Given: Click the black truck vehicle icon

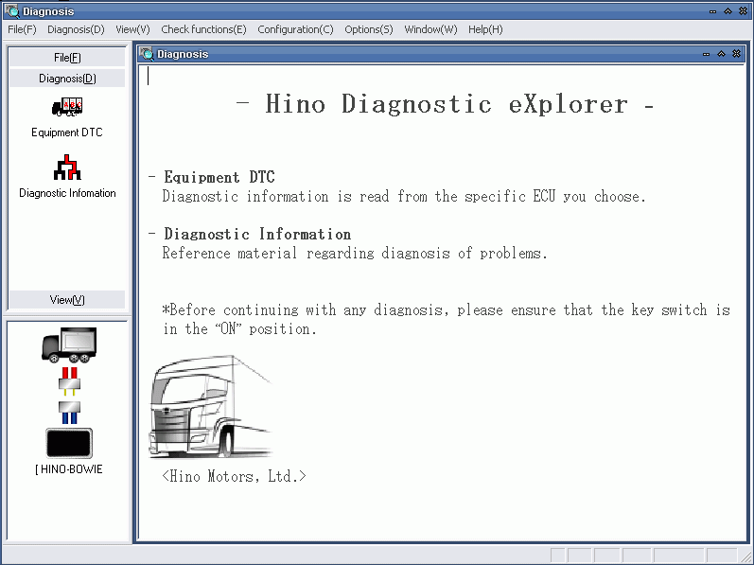Looking at the screenshot, I should point(69,344).
